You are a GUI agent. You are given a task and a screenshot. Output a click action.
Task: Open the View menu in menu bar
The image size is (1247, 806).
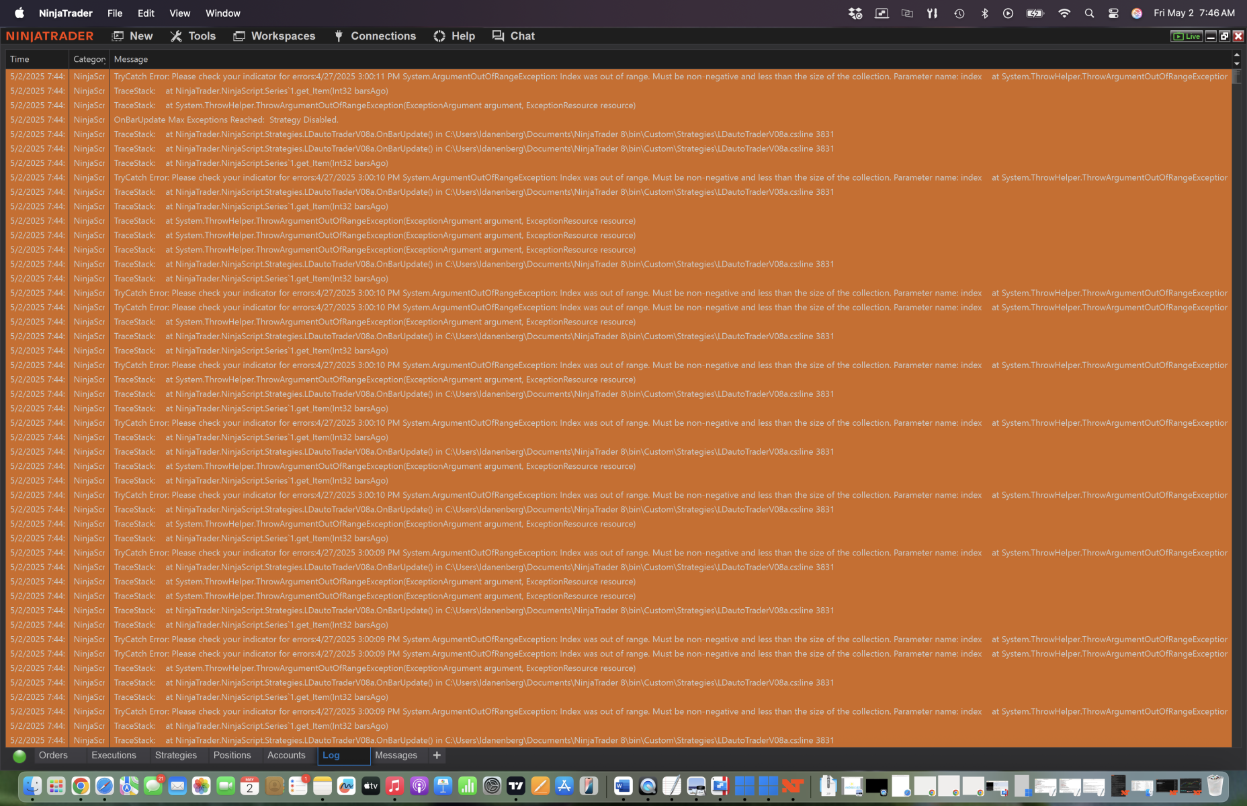pyautogui.click(x=179, y=13)
